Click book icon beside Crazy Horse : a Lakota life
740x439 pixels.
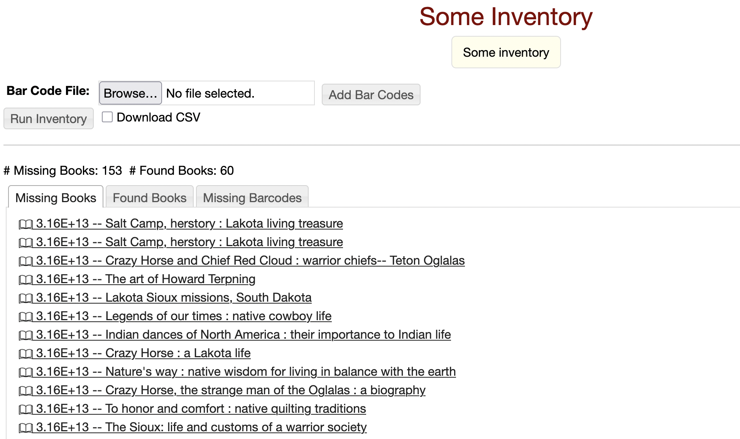coord(26,353)
